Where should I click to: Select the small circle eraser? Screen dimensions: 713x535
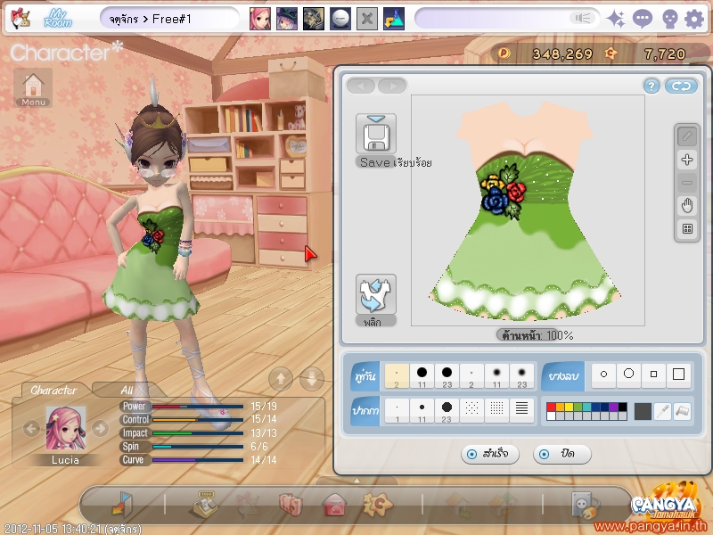[604, 374]
